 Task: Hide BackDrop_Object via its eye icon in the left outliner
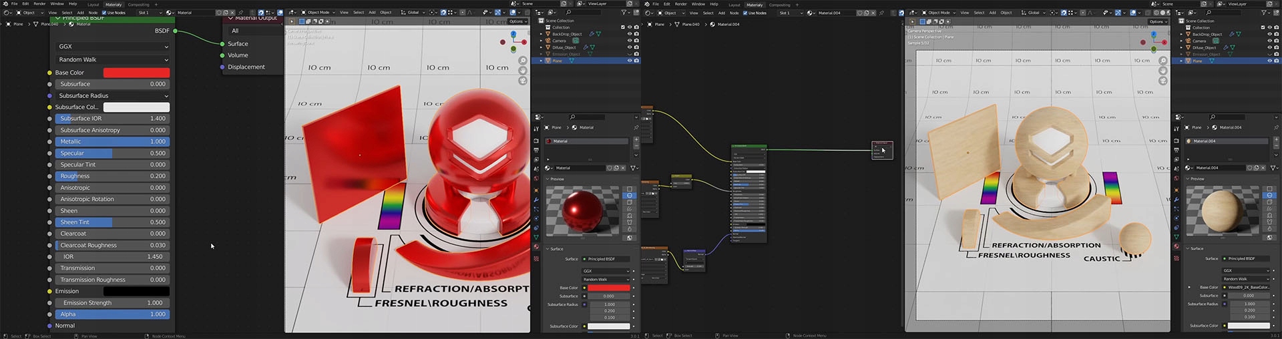pyautogui.click(x=629, y=34)
